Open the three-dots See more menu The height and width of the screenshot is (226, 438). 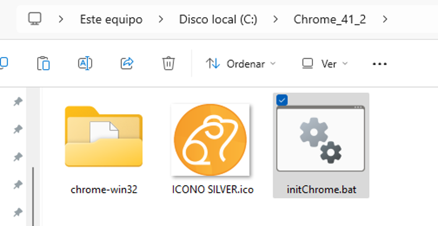[380, 64]
